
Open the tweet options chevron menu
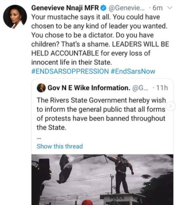170,8
